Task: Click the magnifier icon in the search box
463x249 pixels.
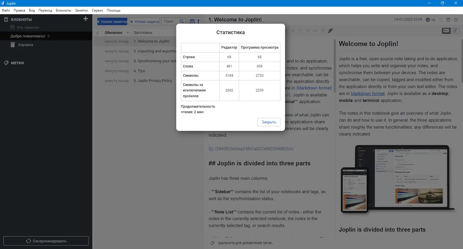Action: coord(182,21)
